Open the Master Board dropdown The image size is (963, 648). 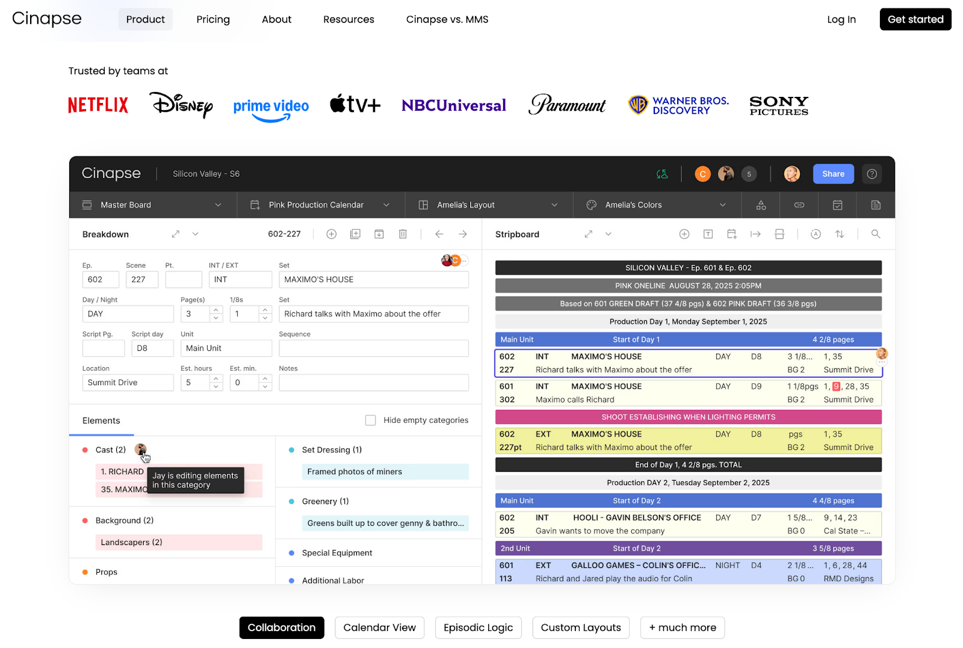(x=152, y=205)
